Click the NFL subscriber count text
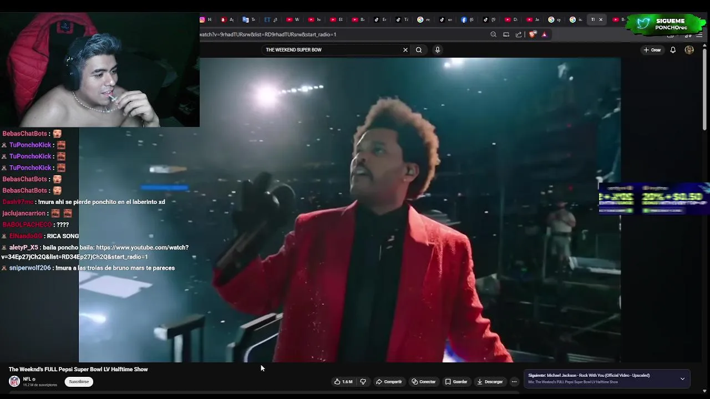The width and height of the screenshot is (710, 399). 40,385
